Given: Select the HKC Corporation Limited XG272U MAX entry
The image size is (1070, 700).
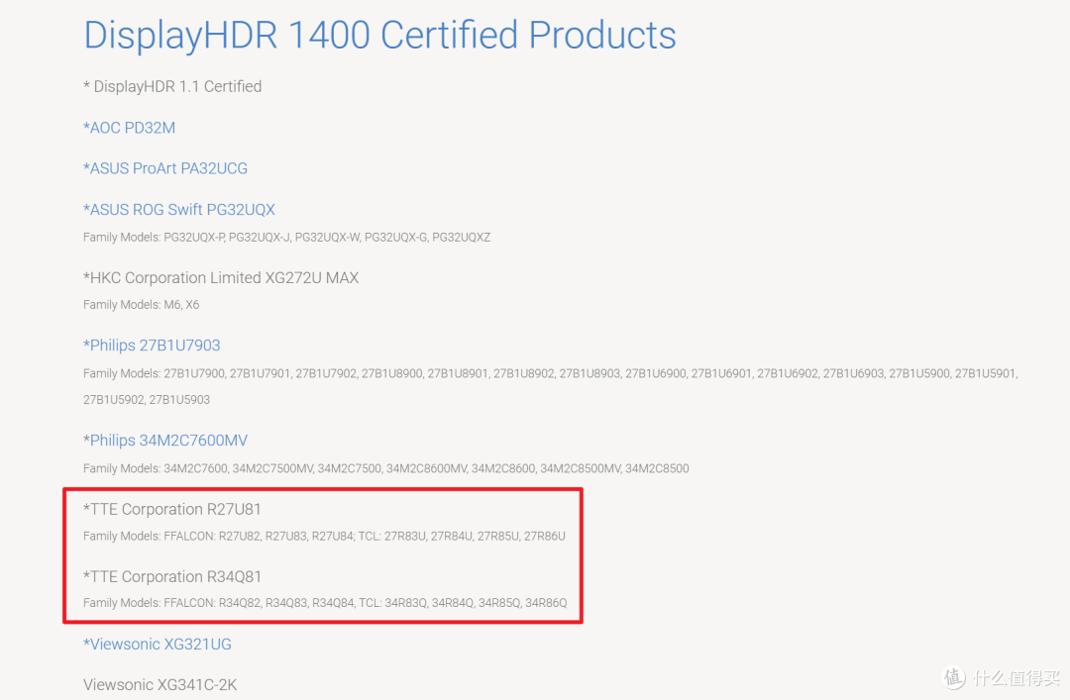Looking at the screenshot, I should (221, 277).
